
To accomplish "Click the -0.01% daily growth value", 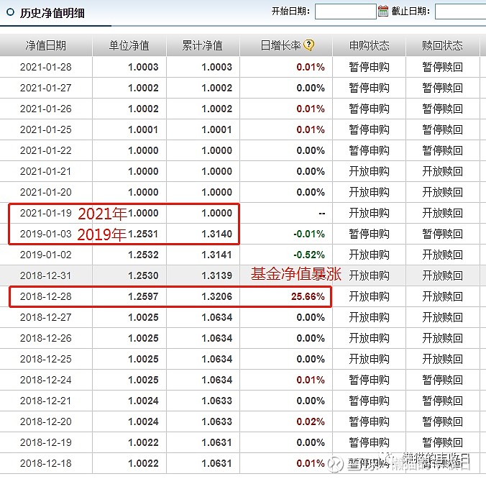I will (309, 234).
